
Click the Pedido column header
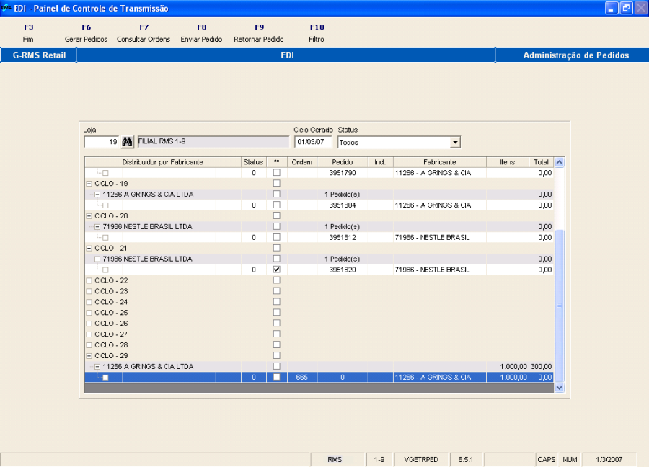343,162
